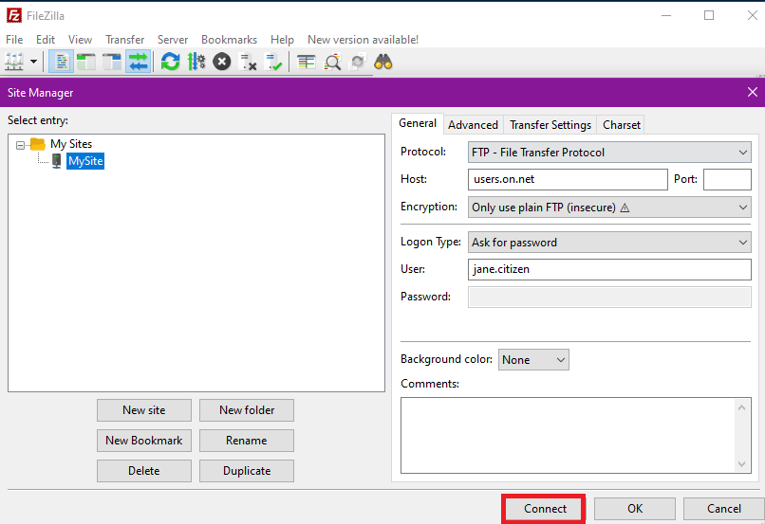Image resolution: width=765 pixels, height=524 pixels.
Task: Click the MySite server icon
Action: pos(57,161)
